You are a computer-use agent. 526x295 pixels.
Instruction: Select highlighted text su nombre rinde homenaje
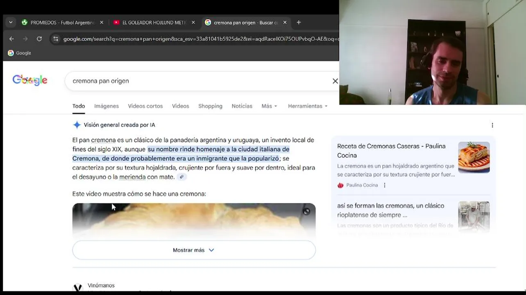click(181, 154)
